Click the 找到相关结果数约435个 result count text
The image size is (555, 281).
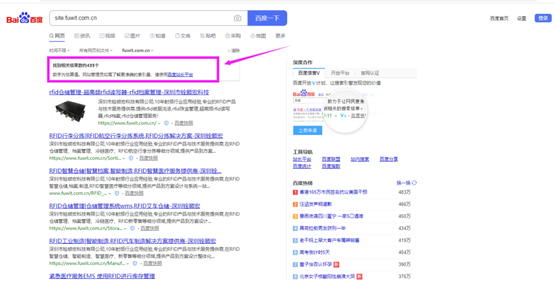pos(76,65)
